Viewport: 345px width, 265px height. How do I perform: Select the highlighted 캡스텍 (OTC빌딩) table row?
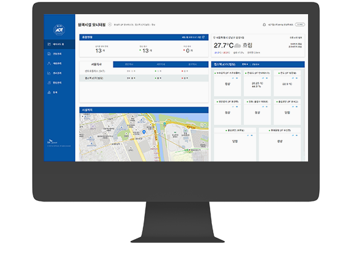click(144, 78)
